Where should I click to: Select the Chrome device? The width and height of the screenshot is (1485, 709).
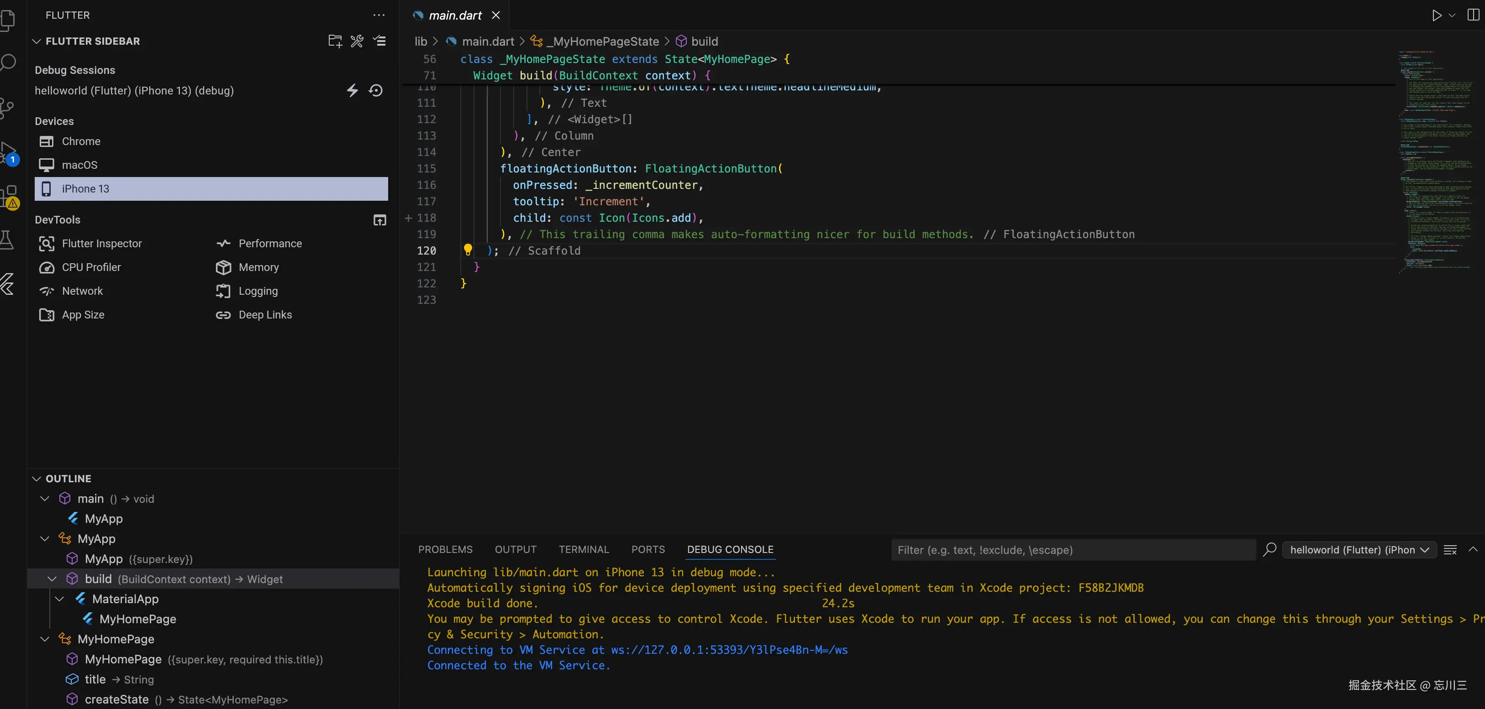click(x=81, y=142)
